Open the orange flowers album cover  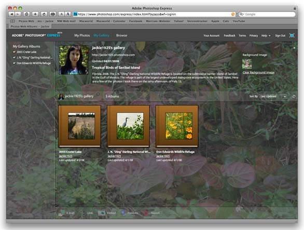click(177, 126)
